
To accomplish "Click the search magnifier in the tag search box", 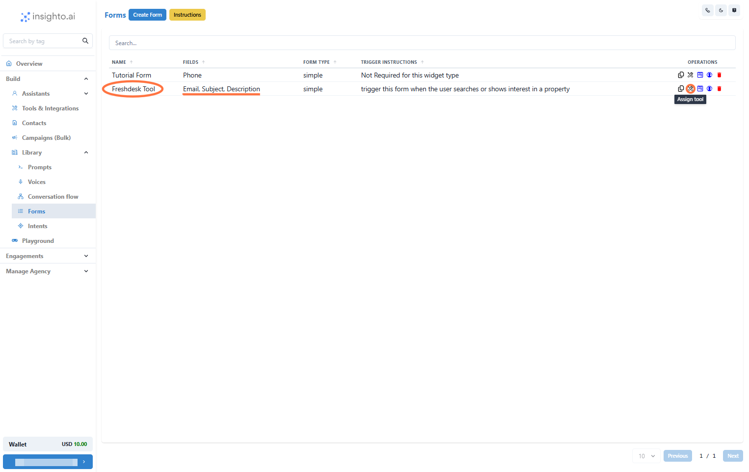I will tap(85, 41).
